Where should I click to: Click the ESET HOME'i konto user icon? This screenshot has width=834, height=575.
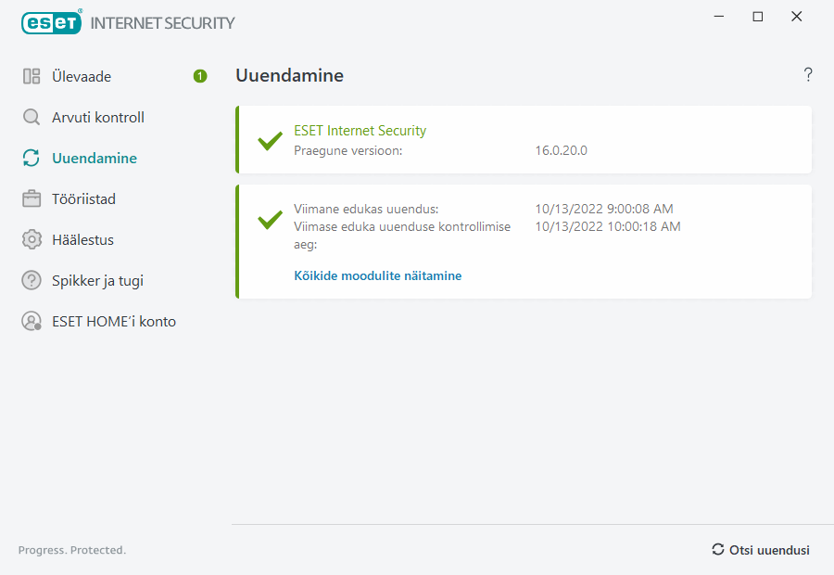[x=32, y=322]
